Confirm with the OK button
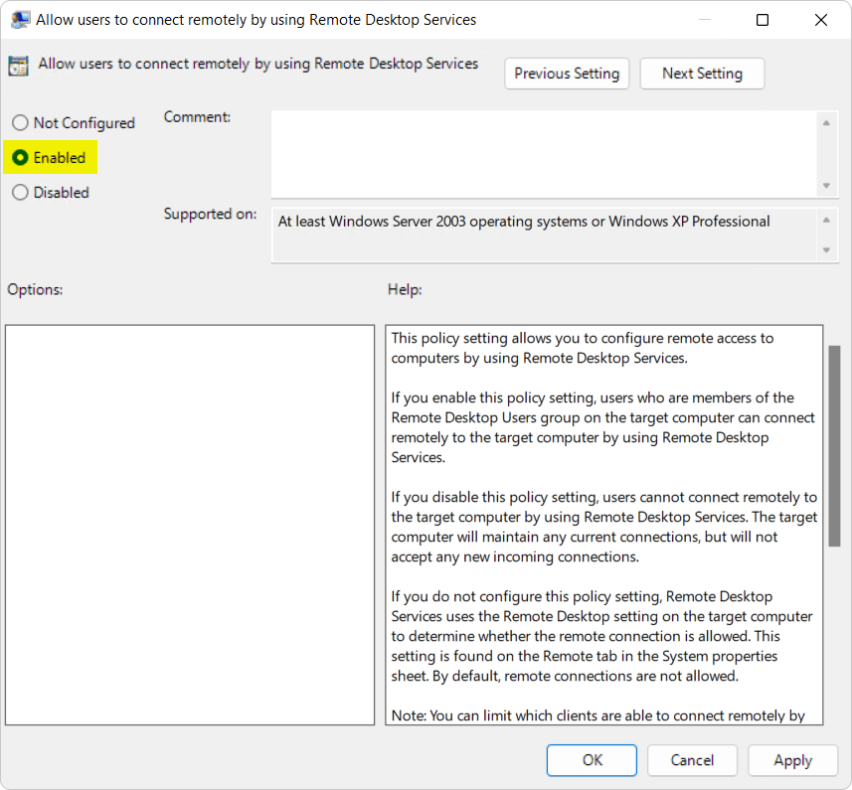This screenshot has width=852, height=790. point(592,760)
